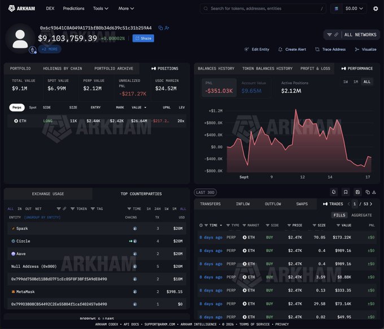The image size is (384, 329).
Task: Click the link icon near All Networks
Action: pyautogui.click(x=336, y=34)
